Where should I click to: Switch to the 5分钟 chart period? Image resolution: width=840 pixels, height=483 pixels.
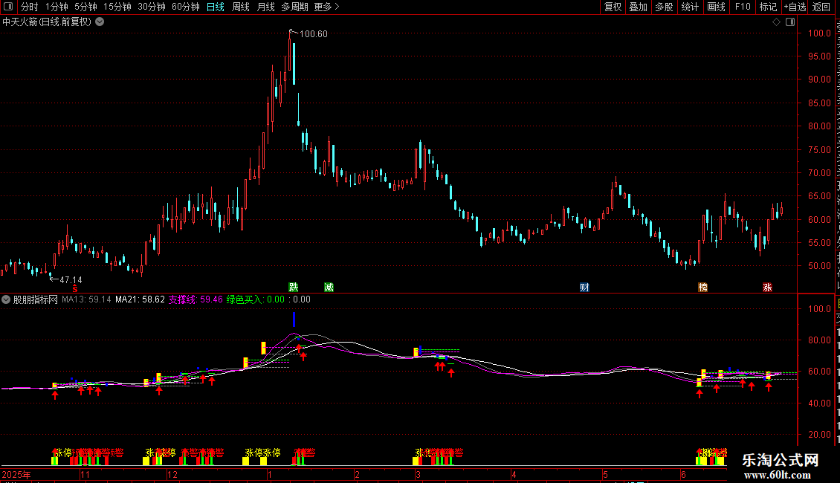pyautogui.click(x=85, y=7)
